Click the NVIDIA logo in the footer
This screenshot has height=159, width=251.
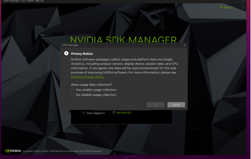pos(13,151)
